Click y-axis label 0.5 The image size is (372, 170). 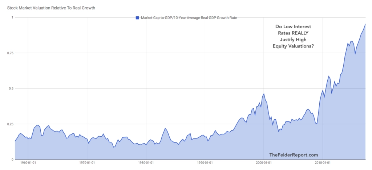point(11,88)
